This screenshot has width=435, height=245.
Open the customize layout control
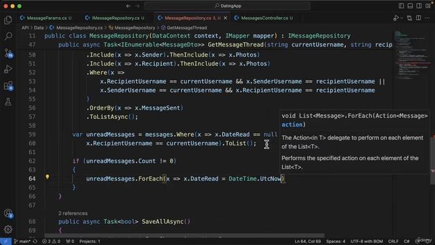428,6
